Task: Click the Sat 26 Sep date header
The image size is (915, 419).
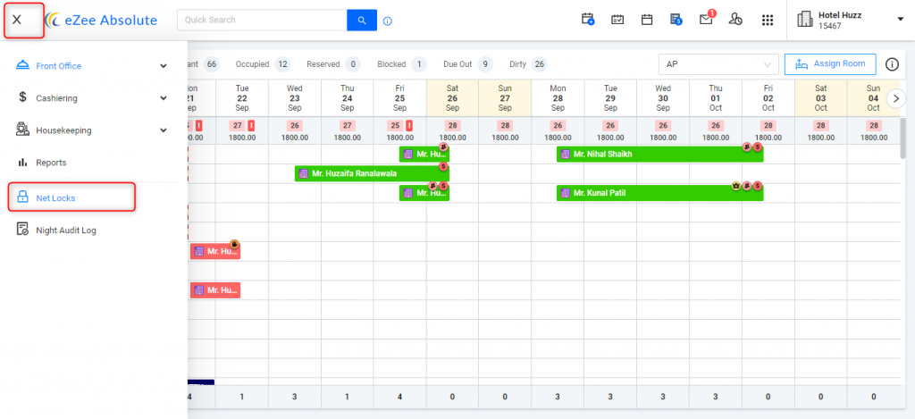Action: 452,98
